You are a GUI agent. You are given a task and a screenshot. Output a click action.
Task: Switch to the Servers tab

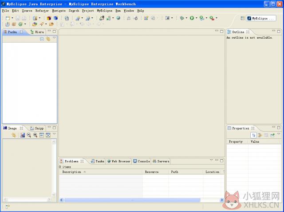(x=161, y=161)
